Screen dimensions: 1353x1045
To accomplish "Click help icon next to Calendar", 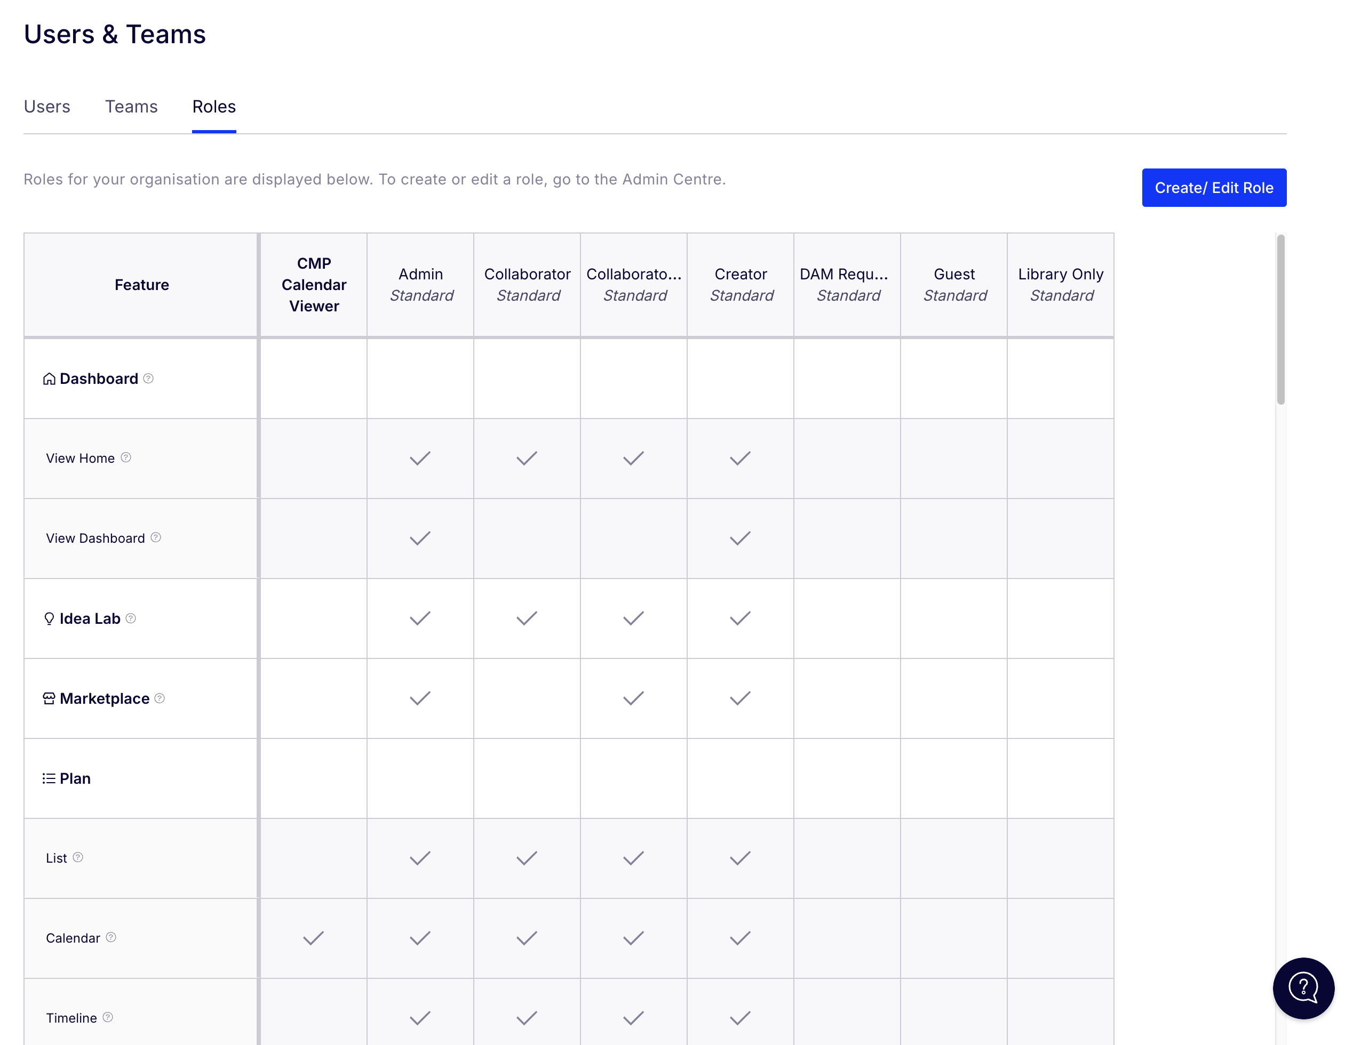I will [111, 937].
